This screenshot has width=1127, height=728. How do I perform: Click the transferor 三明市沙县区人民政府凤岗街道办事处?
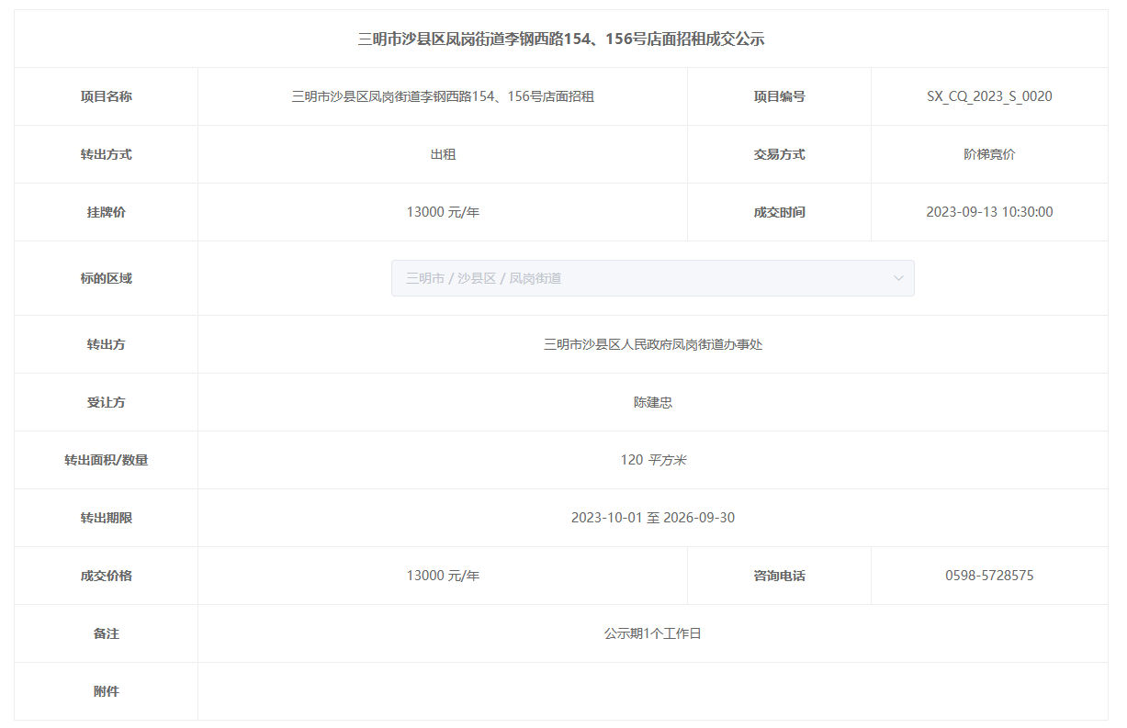[652, 344]
